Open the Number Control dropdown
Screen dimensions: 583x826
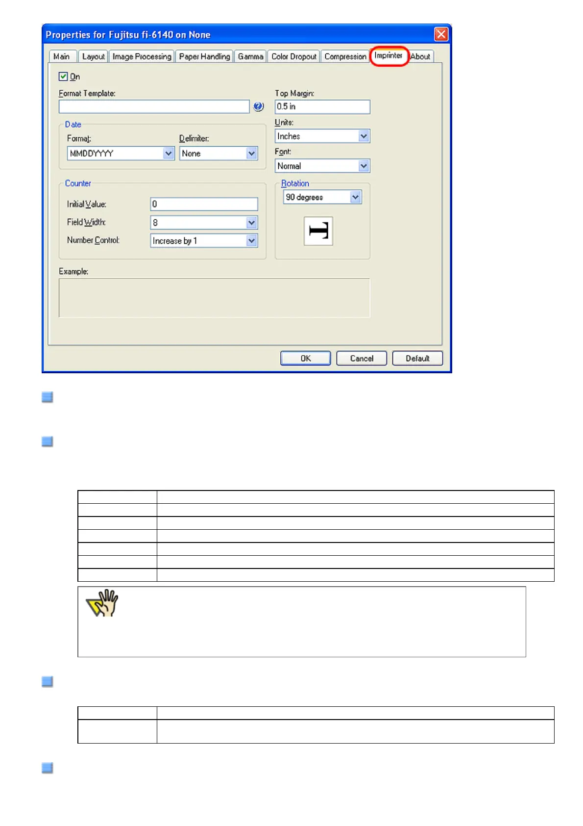click(204, 241)
